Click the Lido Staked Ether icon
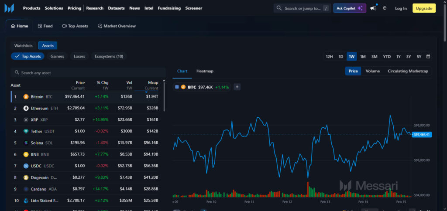This screenshot has height=211, width=447. click(26, 201)
